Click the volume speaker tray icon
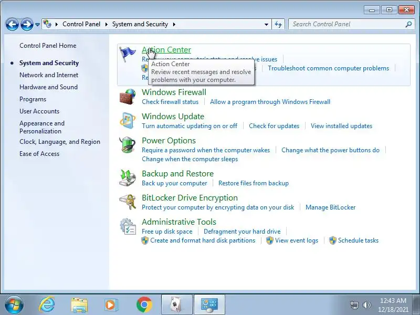This screenshot has width=420, height=315. click(x=366, y=305)
